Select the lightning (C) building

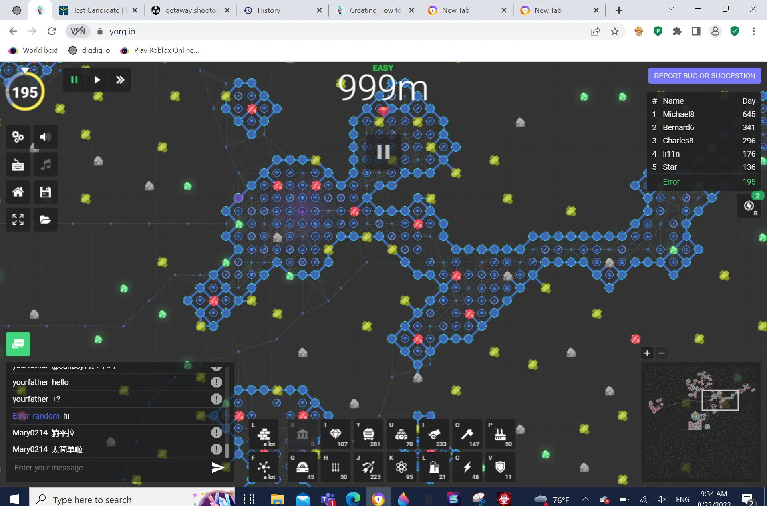tap(467, 467)
